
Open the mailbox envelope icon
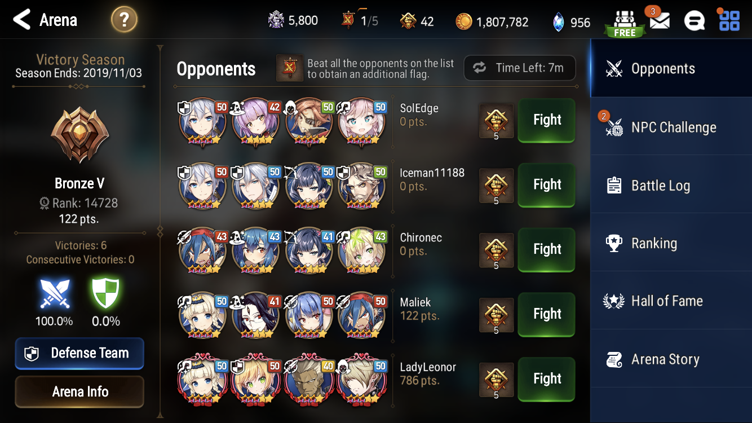660,20
